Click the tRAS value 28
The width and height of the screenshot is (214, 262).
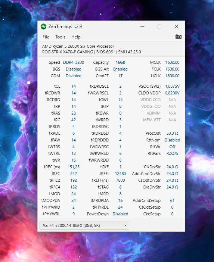tap(74, 113)
